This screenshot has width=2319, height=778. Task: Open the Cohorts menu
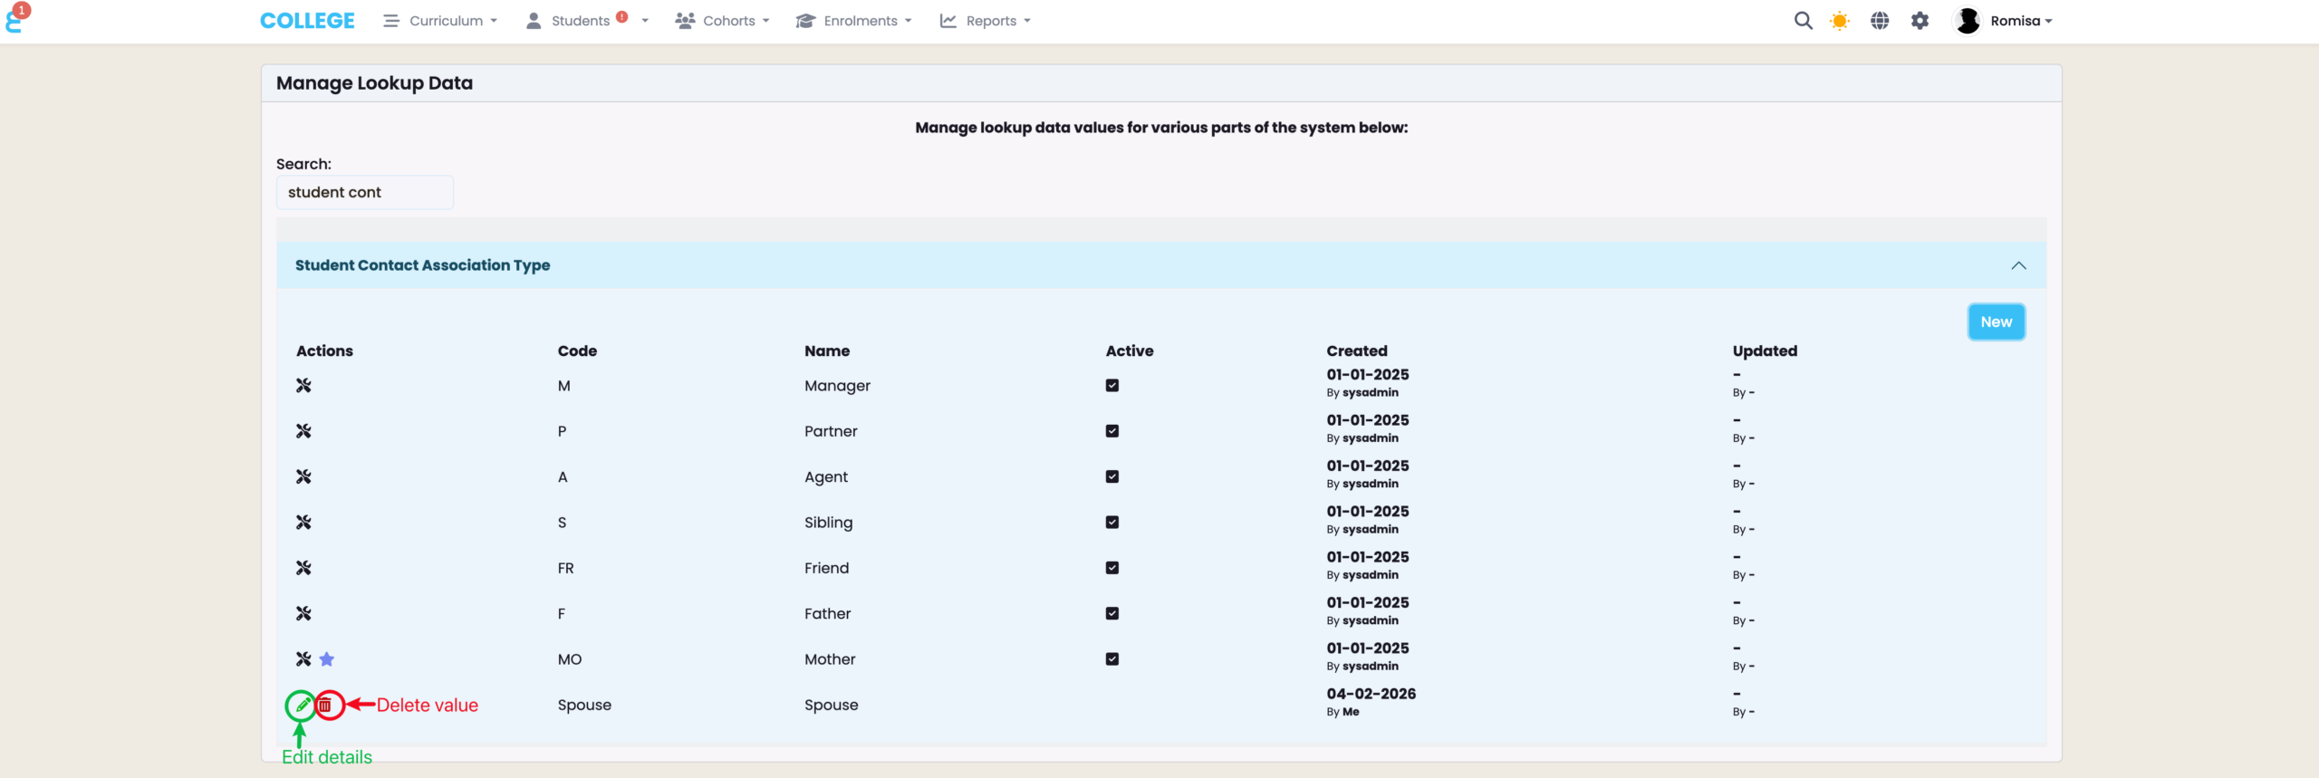723,21
